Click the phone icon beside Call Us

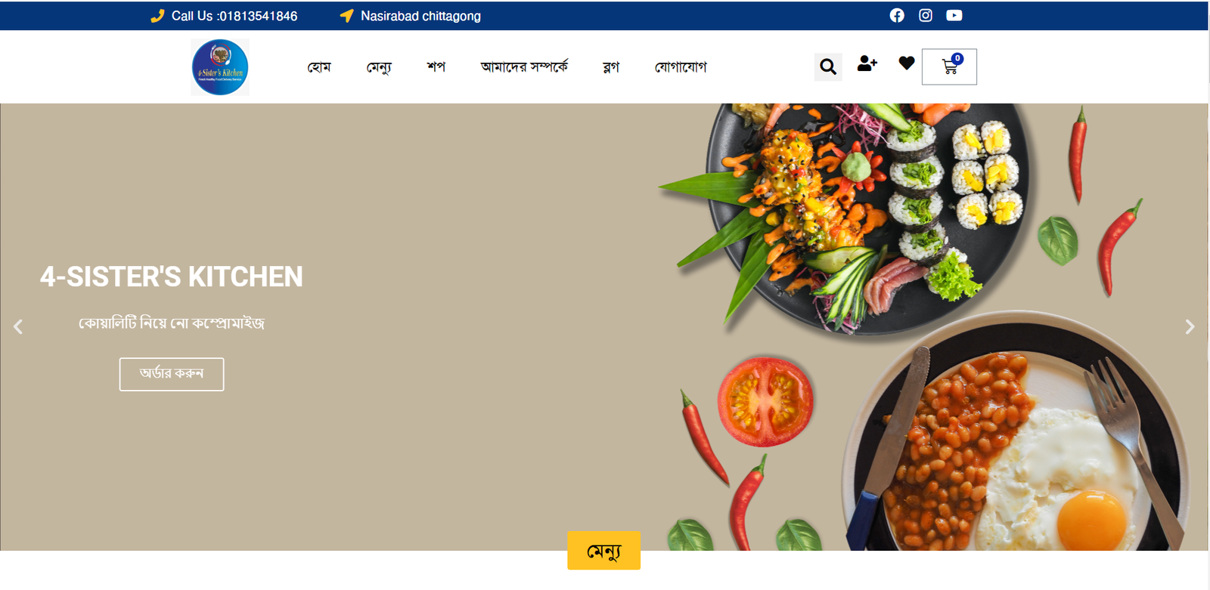point(157,16)
